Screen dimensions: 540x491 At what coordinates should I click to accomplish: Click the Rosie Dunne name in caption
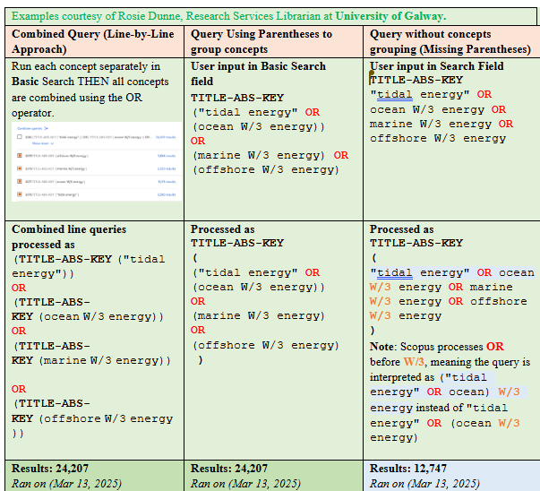[x=150, y=16]
